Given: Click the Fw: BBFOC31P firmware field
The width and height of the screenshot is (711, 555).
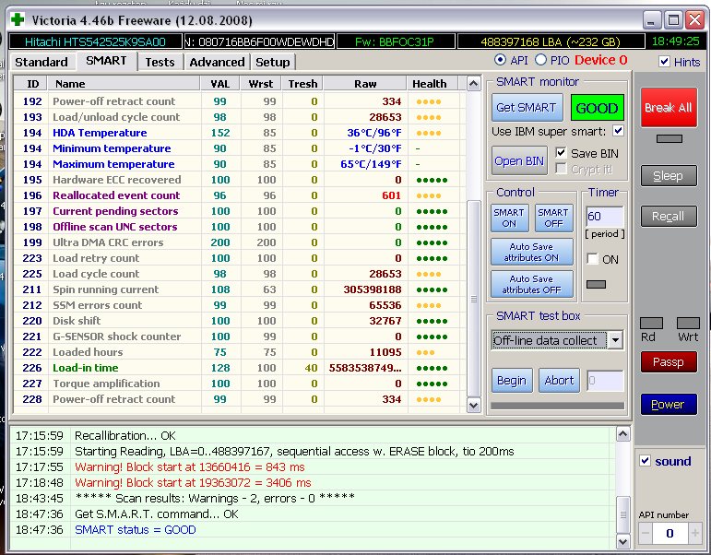Looking at the screenshot, I should pos(395,41).
